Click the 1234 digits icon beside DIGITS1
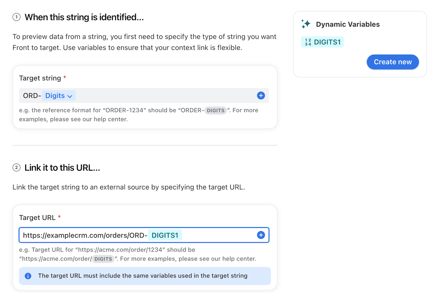The height and width of the screenshot is (293, 439). (x=307, y=42)
